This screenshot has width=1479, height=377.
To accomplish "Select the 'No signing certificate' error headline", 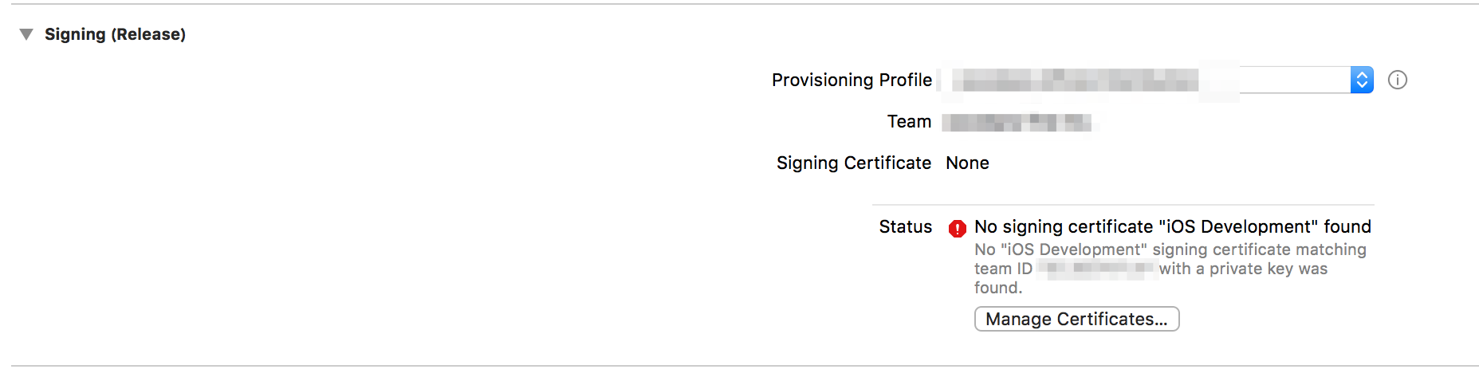I will click(x=1172, y=226).
